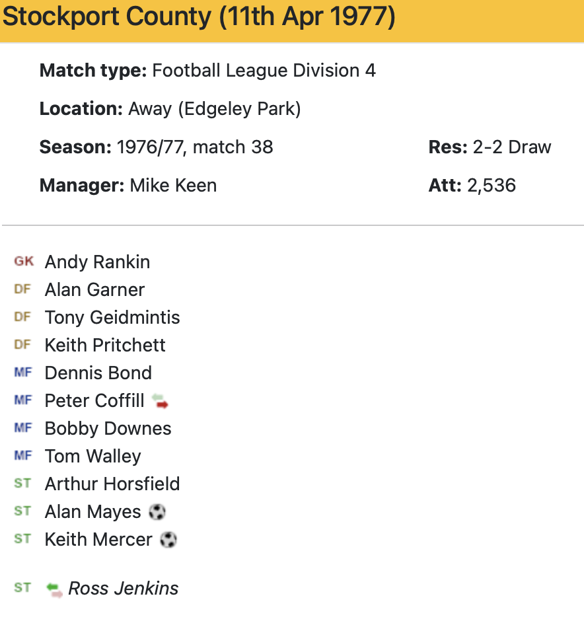The height and width of the screenshot is (625, 584).
Task: Click on Tom Walley's name
Action: (x=92, y=457)
